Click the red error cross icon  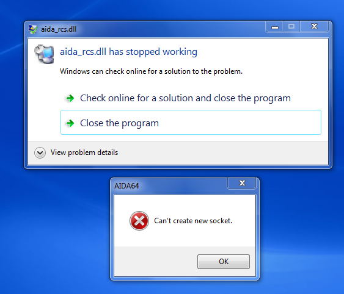pyautogui.click(x=139, y=221)
